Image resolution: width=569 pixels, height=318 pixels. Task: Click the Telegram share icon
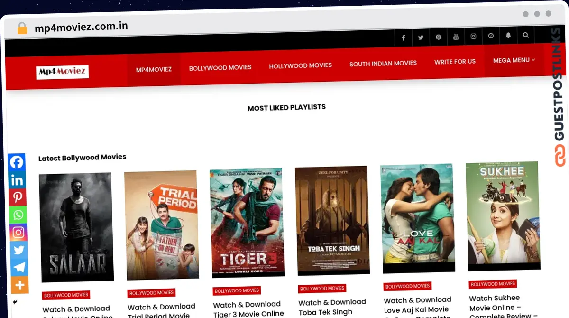tap(18, 267)
